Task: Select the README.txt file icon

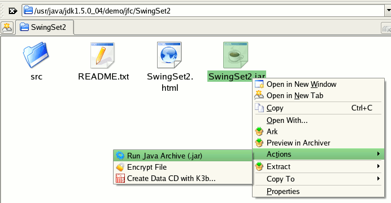Action: click(102, 55)
